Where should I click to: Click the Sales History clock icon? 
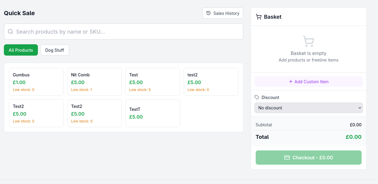pyautogui.click(x=209, y=13)
